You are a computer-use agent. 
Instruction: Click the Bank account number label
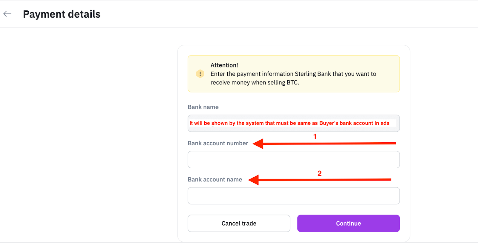click(218, 143)
